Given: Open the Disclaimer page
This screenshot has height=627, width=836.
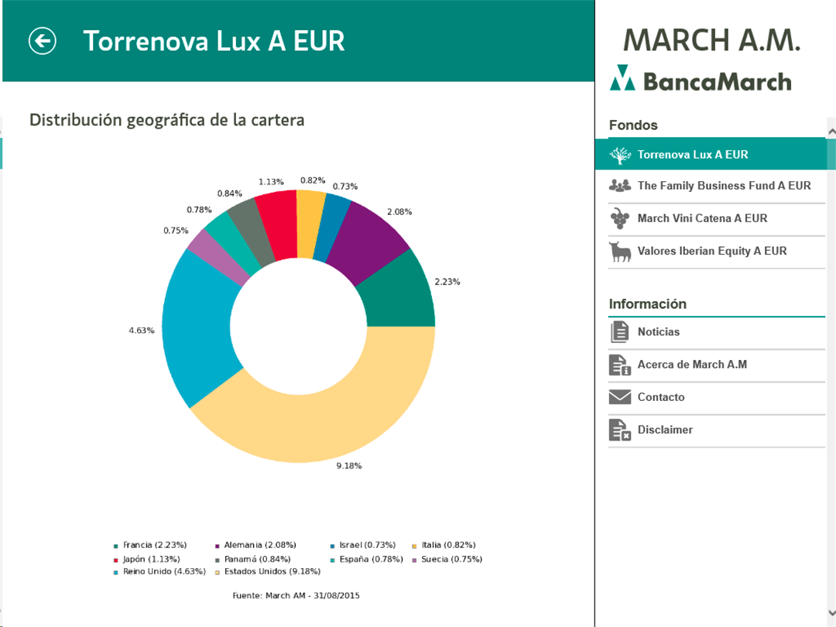Looking at the screenshot, I should coord(717,431).
